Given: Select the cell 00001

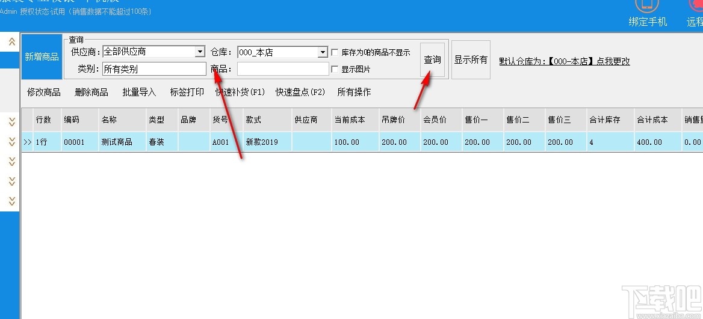Looking at the screenshot, I should 80,142.
